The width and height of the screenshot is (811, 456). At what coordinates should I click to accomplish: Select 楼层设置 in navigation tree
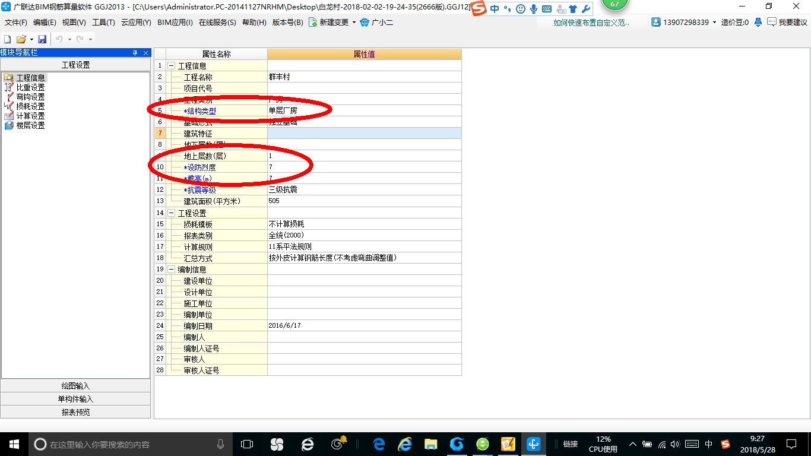(30, 125)
